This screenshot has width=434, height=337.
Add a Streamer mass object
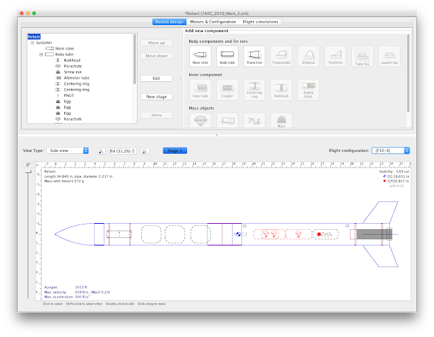227,121
